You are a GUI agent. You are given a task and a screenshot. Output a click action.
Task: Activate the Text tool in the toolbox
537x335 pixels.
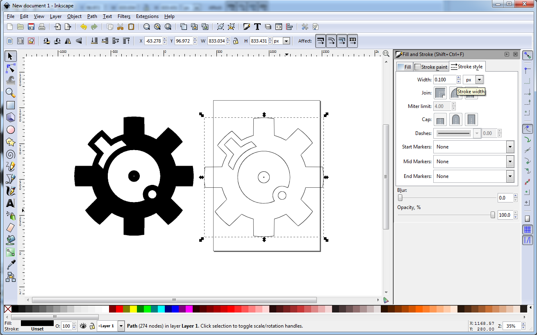click(x=10, y=203)
